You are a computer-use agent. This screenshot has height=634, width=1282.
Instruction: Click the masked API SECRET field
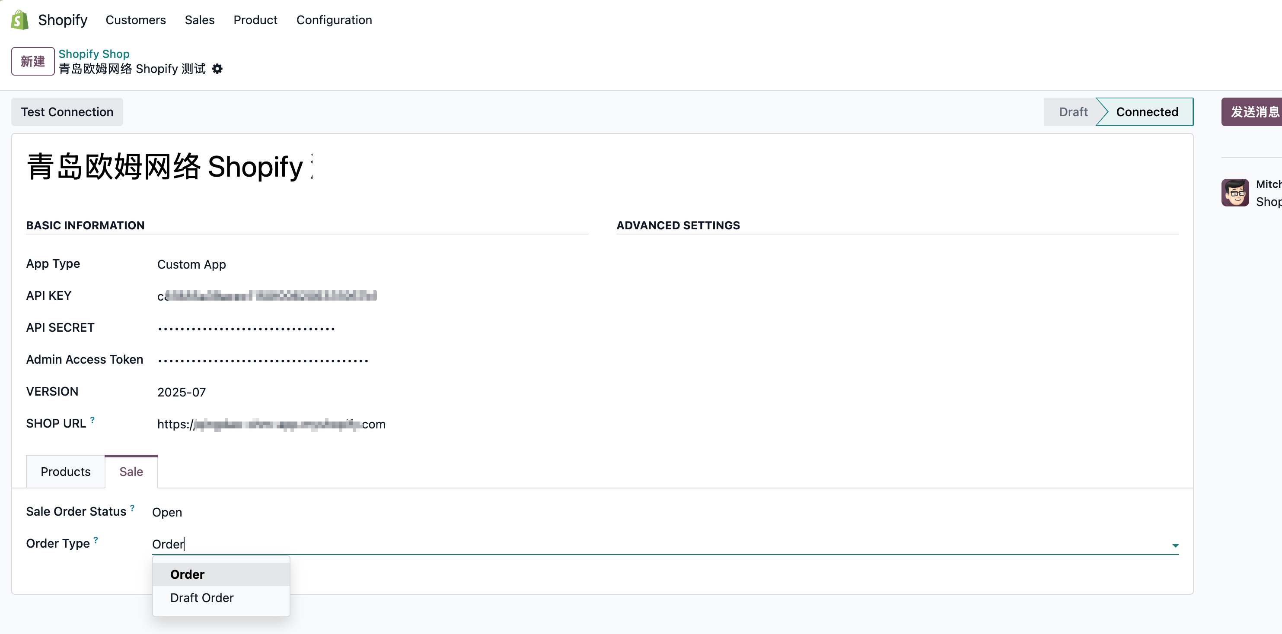pyautogui.click(x=246, y=327)
